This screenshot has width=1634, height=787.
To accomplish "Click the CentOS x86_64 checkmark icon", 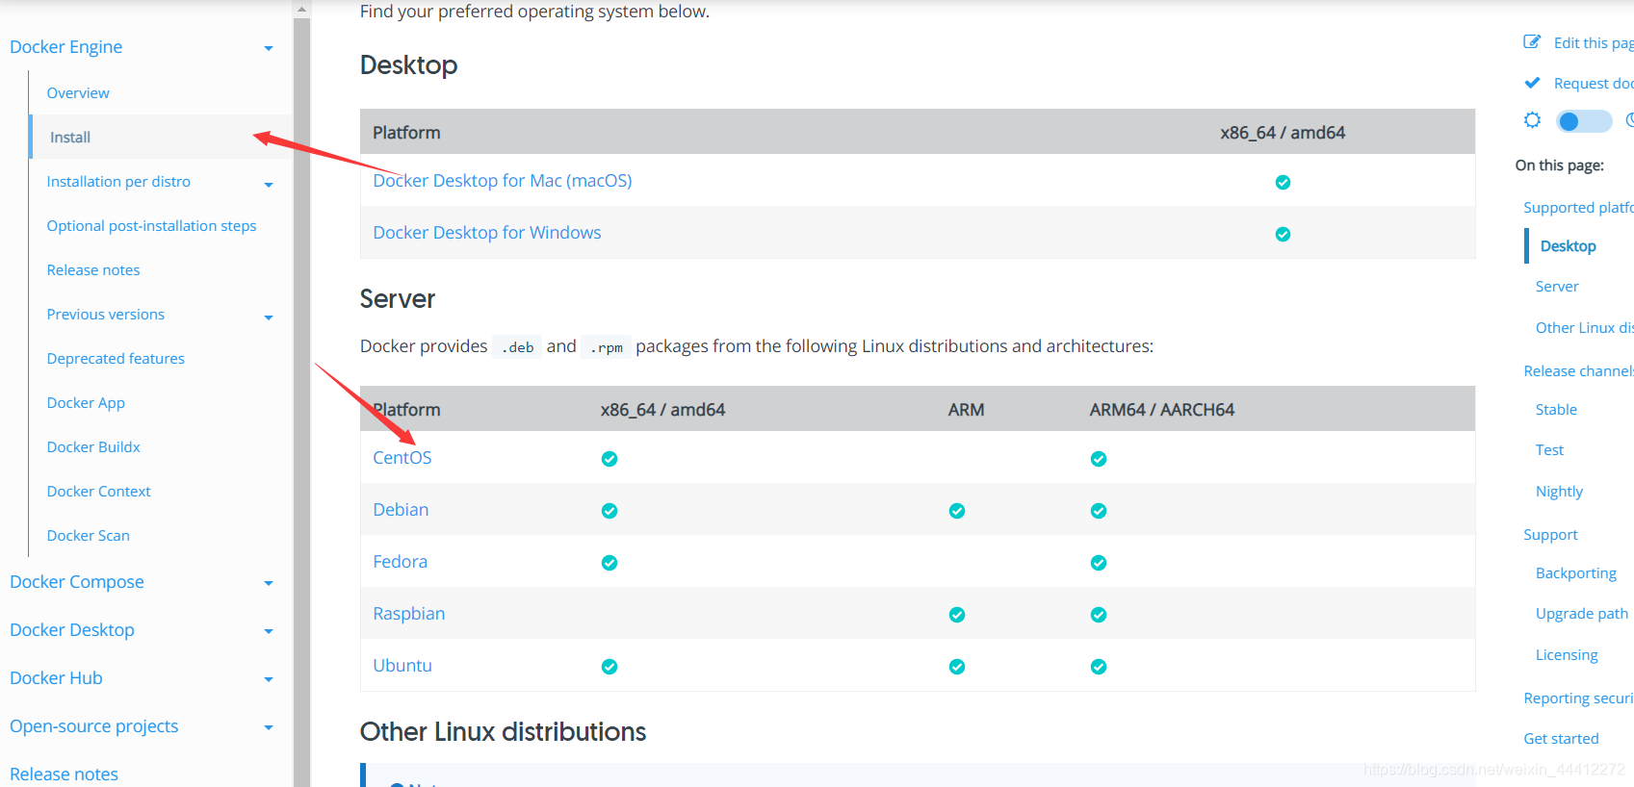I will [x=610, y=459].
